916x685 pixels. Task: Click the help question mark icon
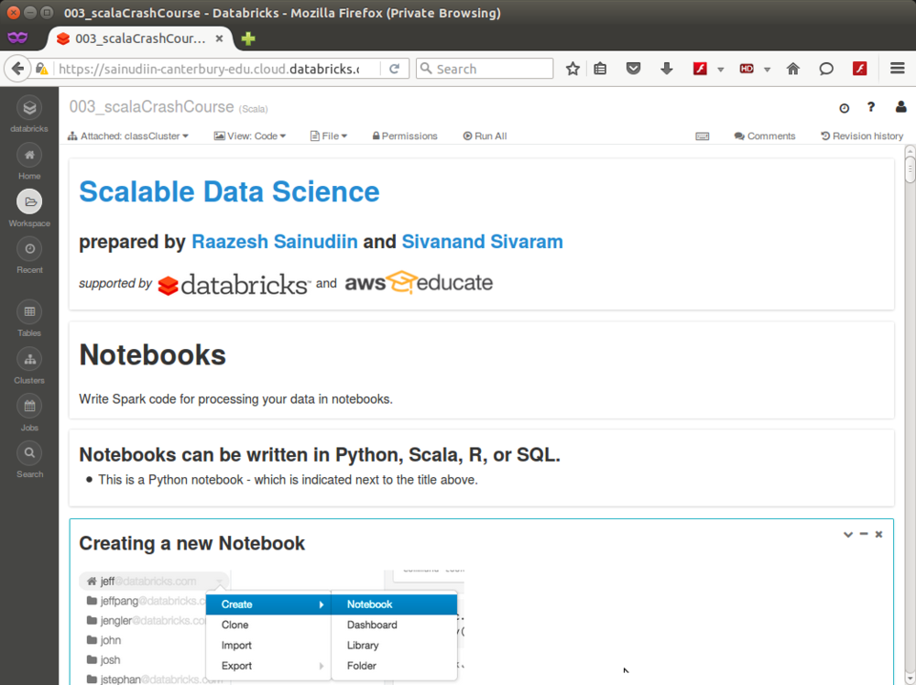click(x=871, y=107)
